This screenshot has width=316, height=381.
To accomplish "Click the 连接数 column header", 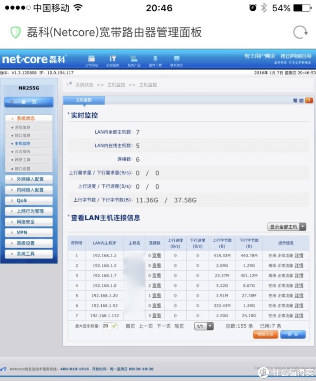I will pyautogui.click(x=155, y=243).
